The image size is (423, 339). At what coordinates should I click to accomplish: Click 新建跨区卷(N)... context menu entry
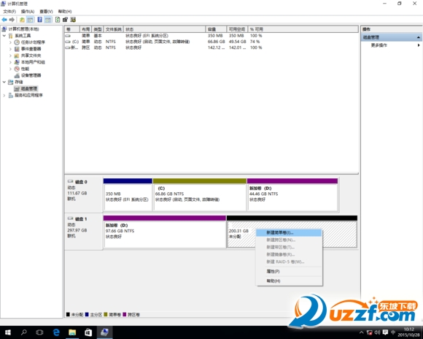(289, 240)
